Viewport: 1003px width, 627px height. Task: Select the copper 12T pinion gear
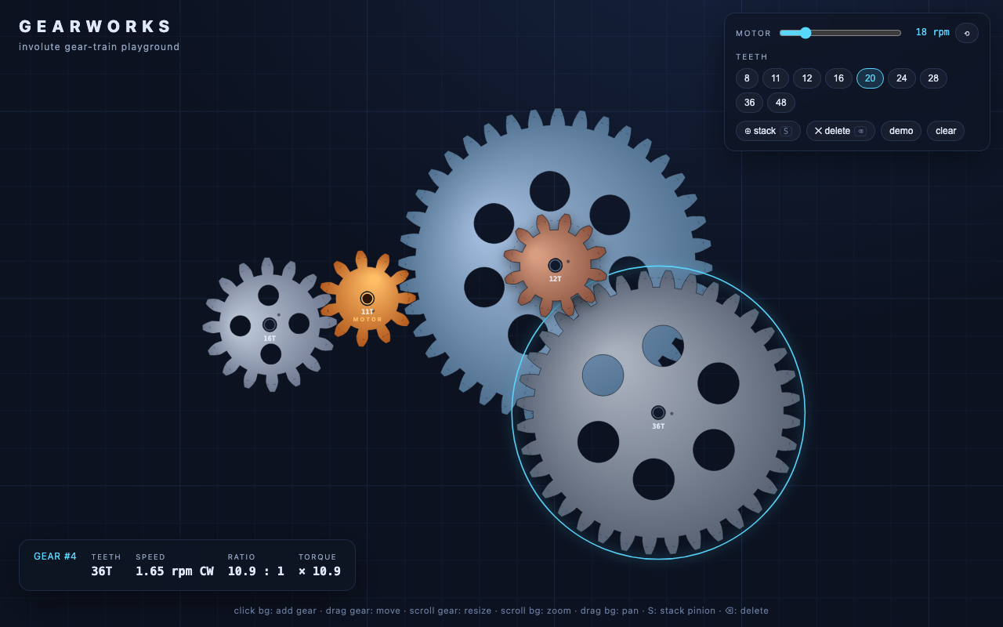click(x=555, y=265)
